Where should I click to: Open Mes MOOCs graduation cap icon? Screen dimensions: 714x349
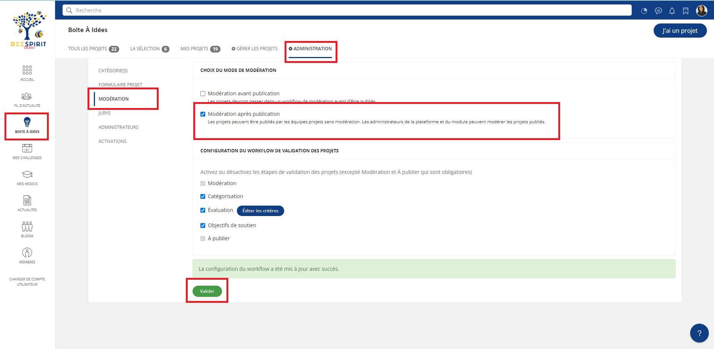coord(27,174)
